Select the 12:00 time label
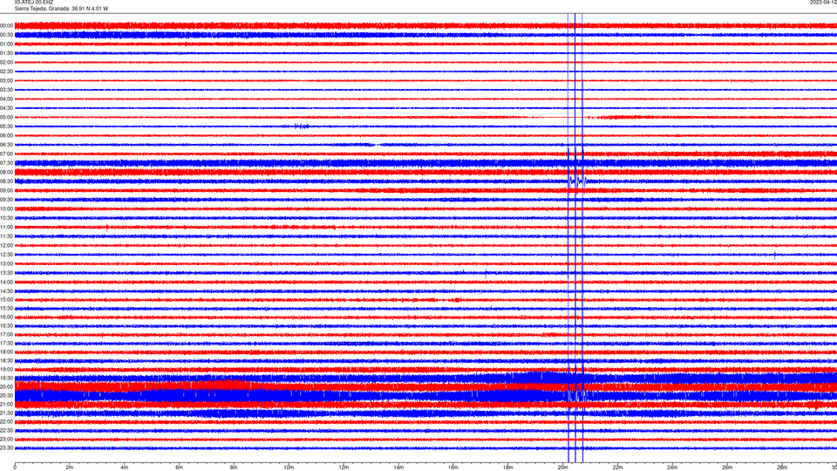 tap(6, 245)
